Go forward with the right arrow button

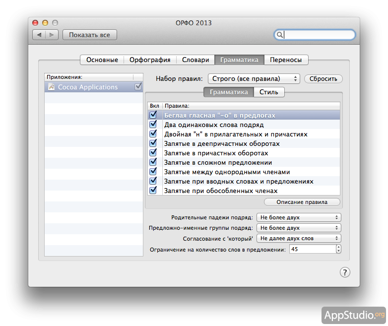click(52, 35)
